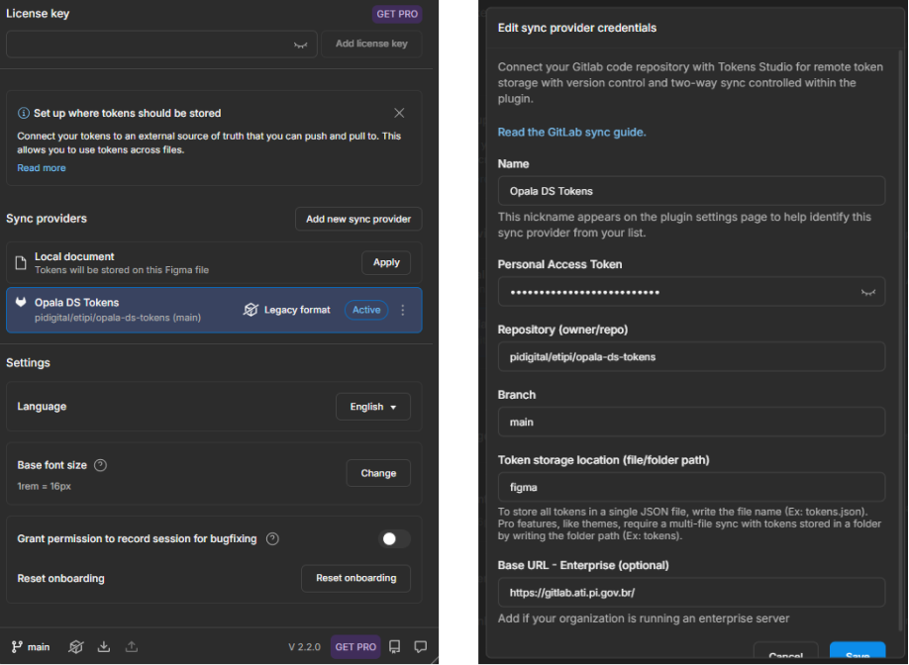Open the three-dot menu for Opala DS Tokens
This screenshot has width=909, height=665.
[x=402, y=310]
